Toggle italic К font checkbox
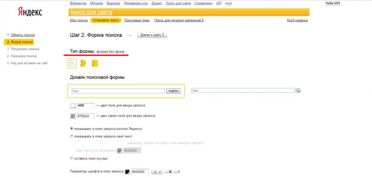Viewport: 372px width, 178px height. (x=175, y=171)
